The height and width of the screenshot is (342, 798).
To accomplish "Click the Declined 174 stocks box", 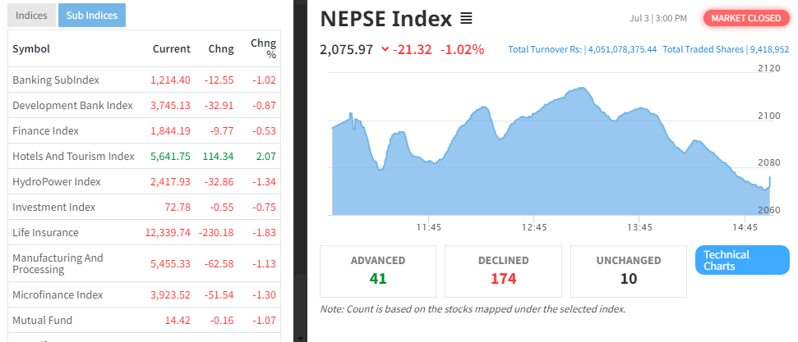I will pyautogui.click(x=503, y=271).
